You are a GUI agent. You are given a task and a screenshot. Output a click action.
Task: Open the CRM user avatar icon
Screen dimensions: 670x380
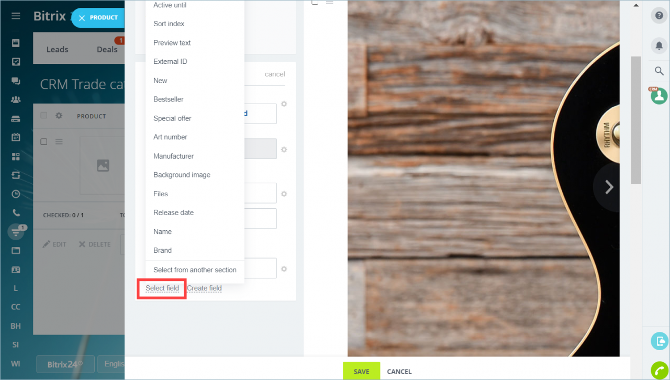point(659,96)
